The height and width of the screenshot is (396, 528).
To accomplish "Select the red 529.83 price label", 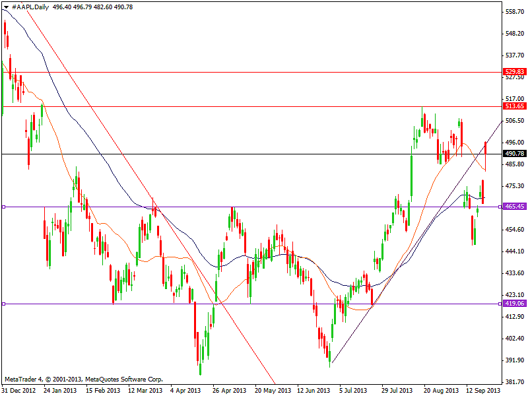I will coord(513,72).
